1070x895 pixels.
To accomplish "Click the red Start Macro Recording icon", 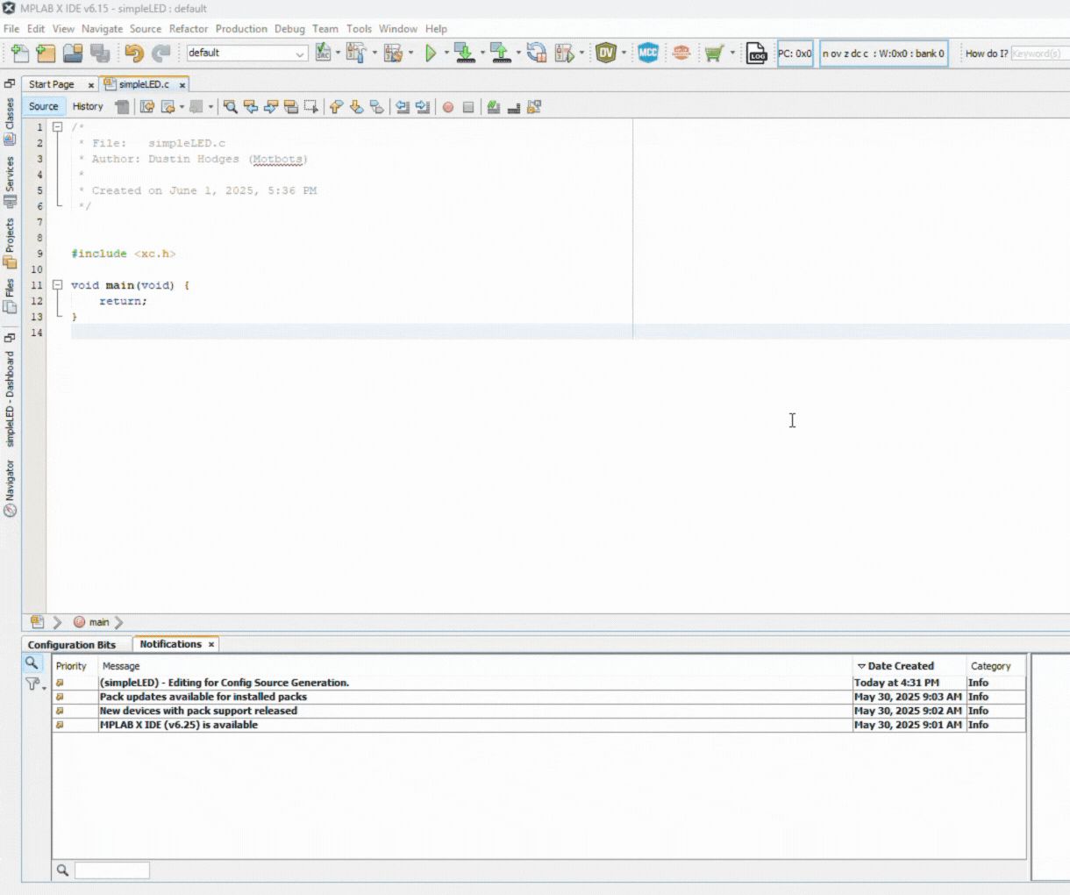I will click(x=448, y=107).
